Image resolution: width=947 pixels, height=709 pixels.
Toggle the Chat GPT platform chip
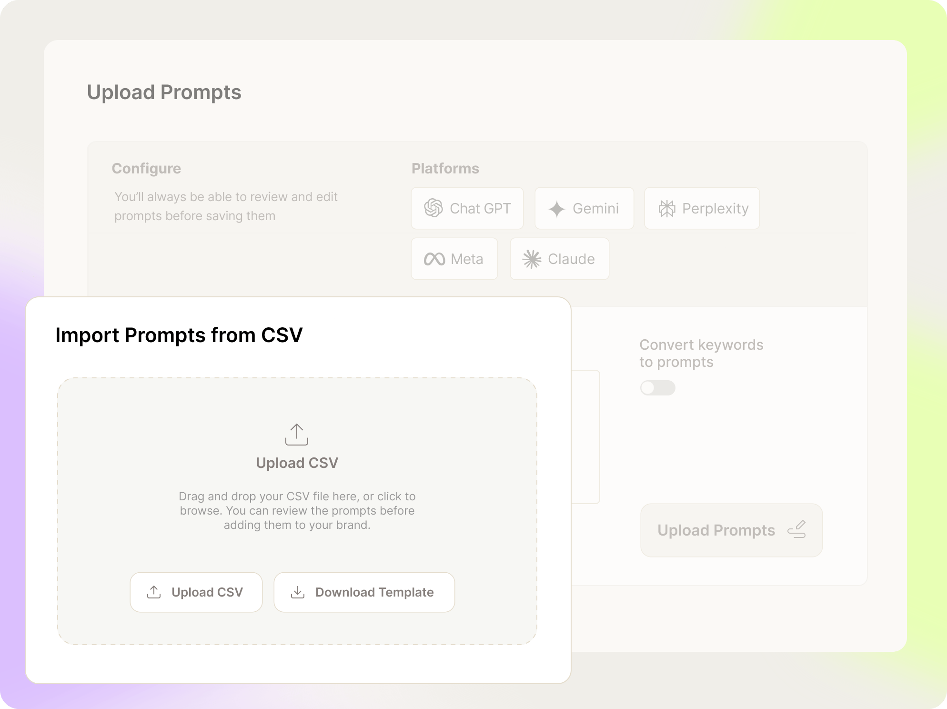tap(467, 208)
